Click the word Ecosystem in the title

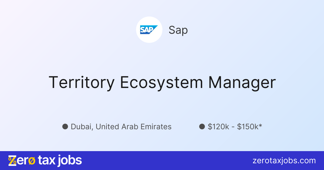161,82
